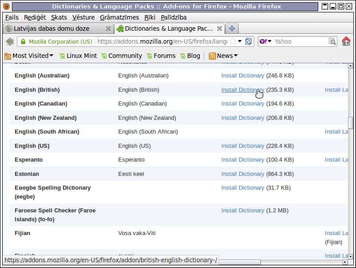The height and width of the screenshot is (268, 356).
Task: Select the Eesti keel native name text
Action: [x=131, y=174]
